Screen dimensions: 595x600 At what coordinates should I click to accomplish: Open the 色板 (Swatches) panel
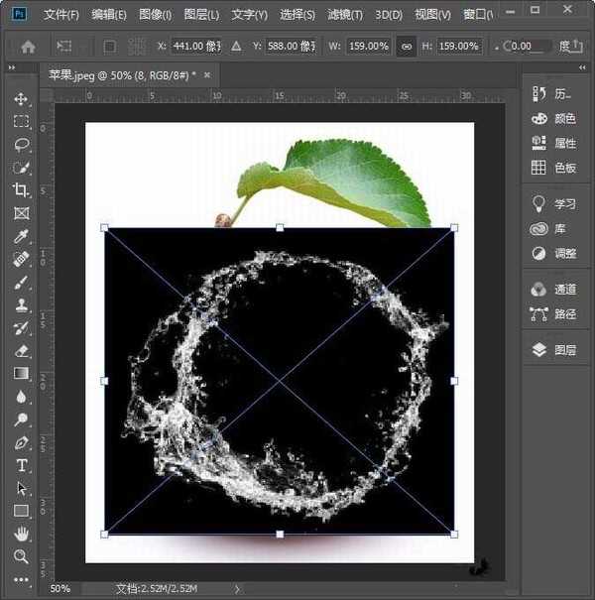coord(553,168)
